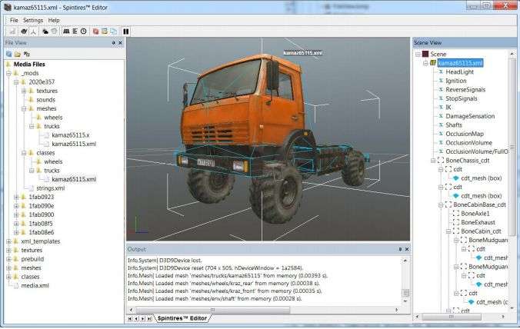Click the clock icon in the toolbar

pyautogui.click(x=84, y=32)
